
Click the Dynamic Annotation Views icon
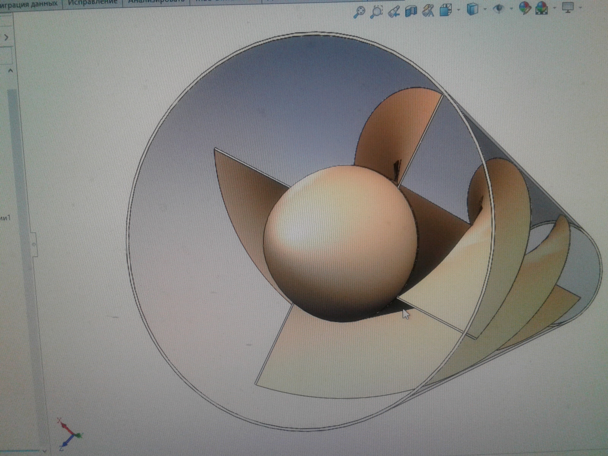(428, 10)
